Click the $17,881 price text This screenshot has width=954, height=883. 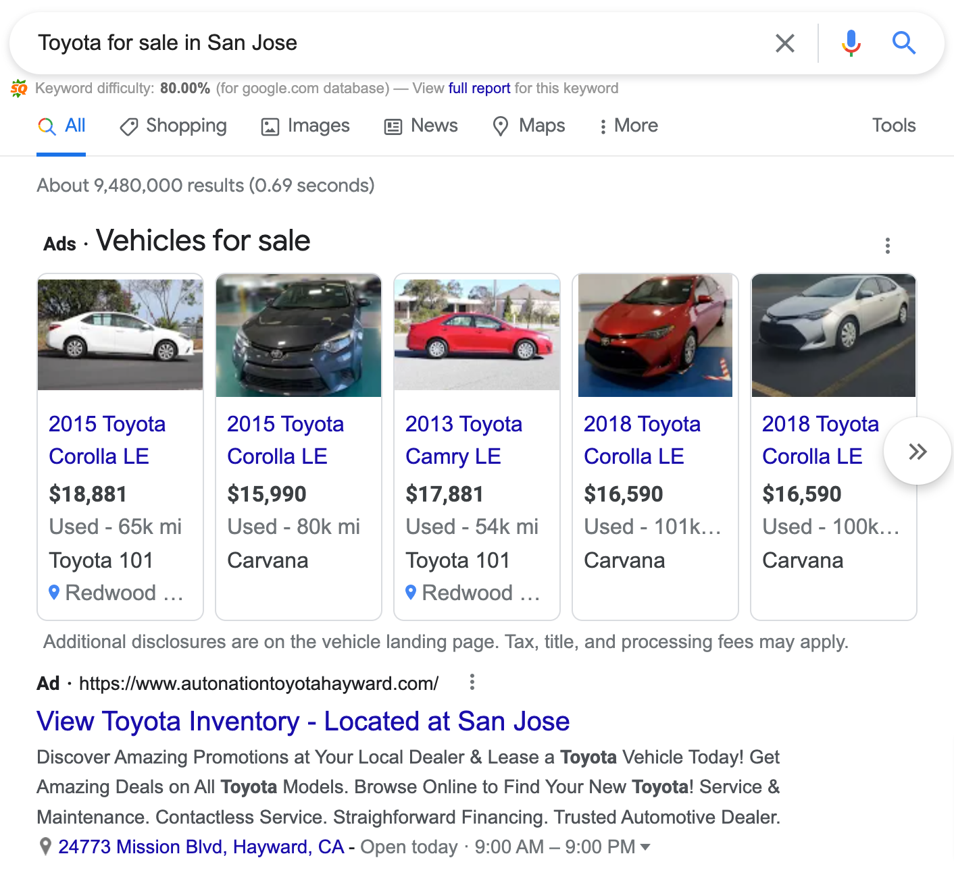pyautogui.click(x=445, y=494)
